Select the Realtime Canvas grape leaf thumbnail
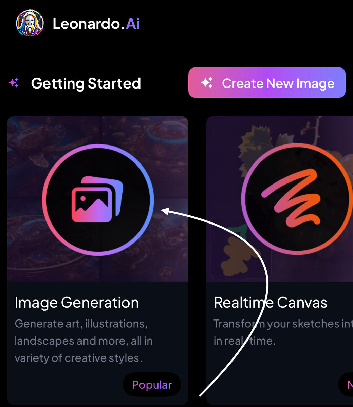Image resolution: width=353 pixels, height=407 pixels. tap(280, 199)
